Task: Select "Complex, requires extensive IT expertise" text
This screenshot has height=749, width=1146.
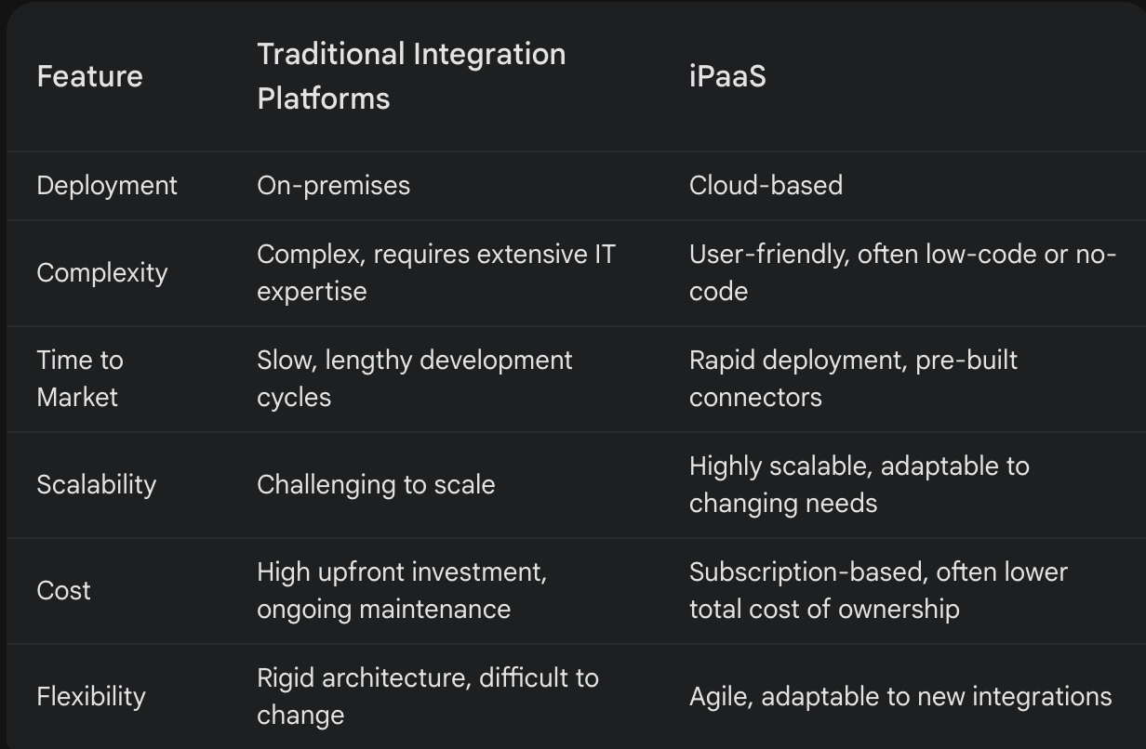Action: click(435, 272)
